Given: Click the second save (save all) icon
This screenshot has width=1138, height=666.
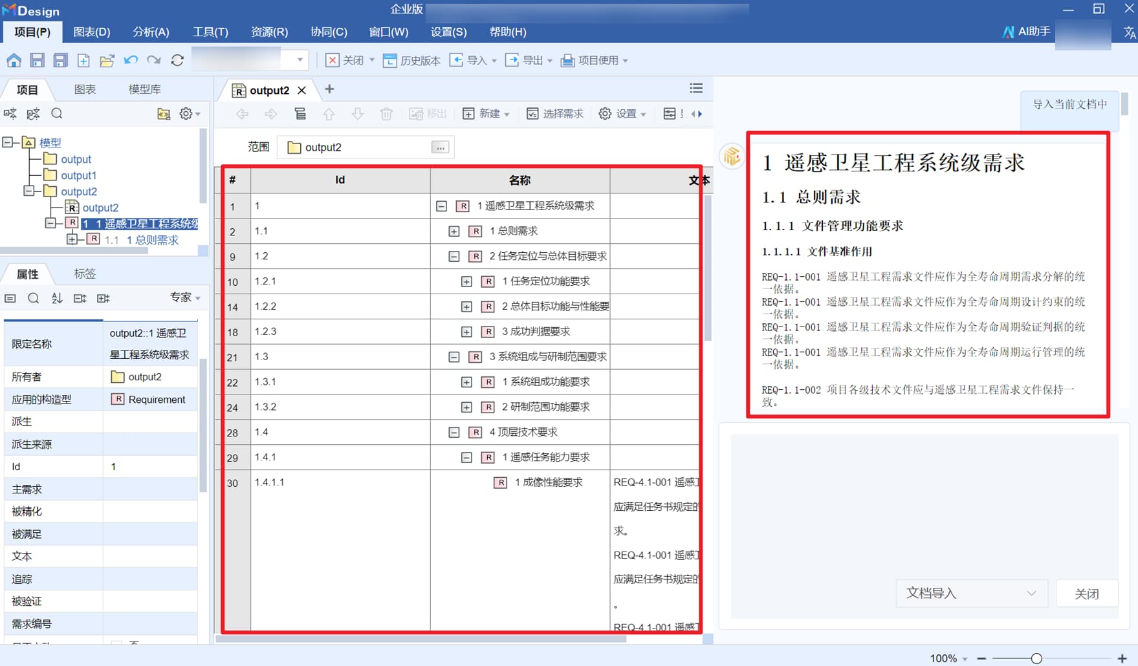Looking at the screenshot, I should [60, 61].
